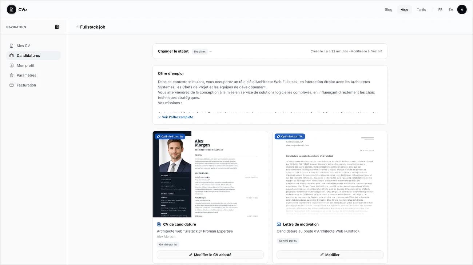
Task: Open the Aide page
Action: pos(404,9)
